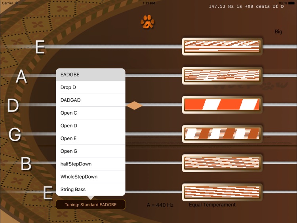The image size is (297, 223).
Task: Tap the 1:11 PM clock in the status bar
Action: point(149,3)
